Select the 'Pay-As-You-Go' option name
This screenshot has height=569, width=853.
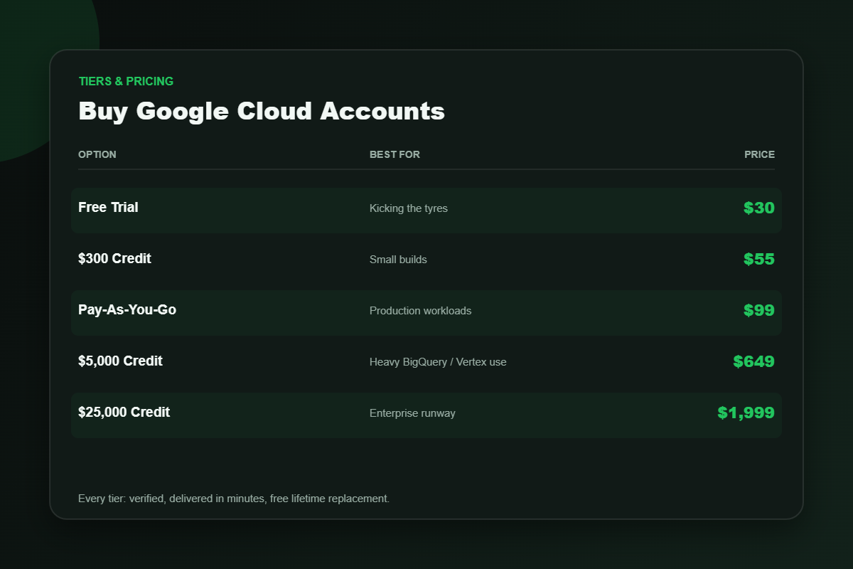(x=127, y=310)
